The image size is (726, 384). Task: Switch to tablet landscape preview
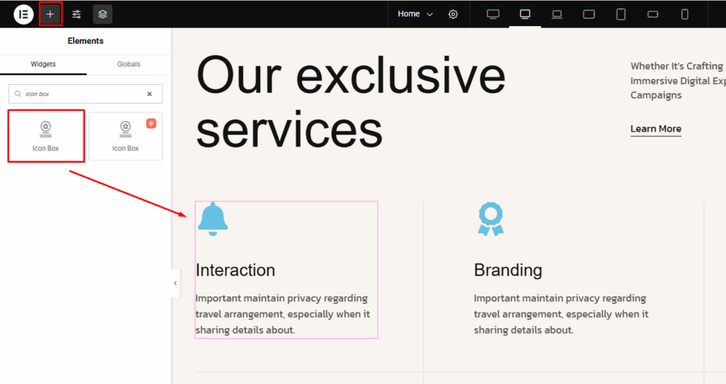click(589, 14)
